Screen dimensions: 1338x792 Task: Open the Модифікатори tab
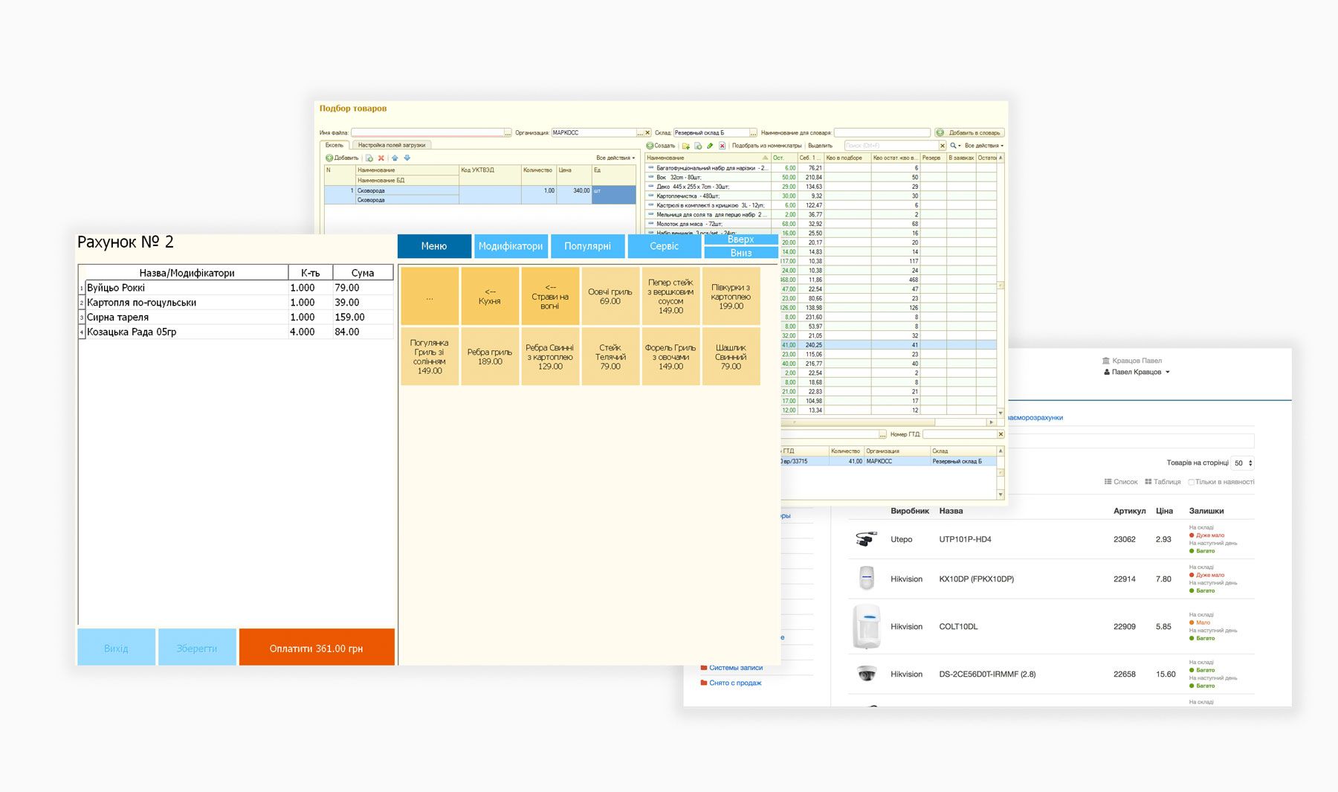coord(511,246)
